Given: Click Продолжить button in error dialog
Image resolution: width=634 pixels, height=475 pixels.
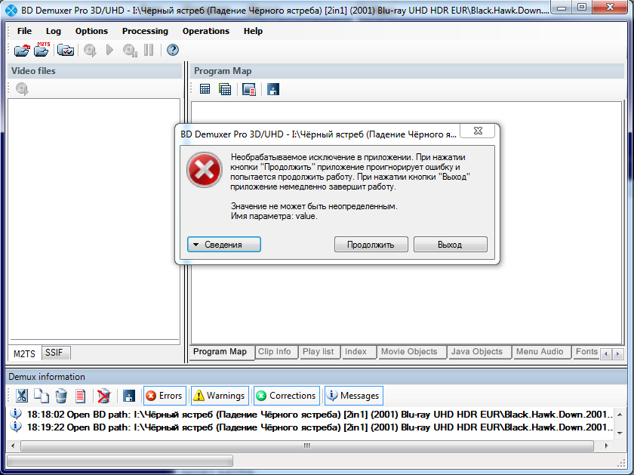Looking at the screenshot, I should click(x=371, y=245).
